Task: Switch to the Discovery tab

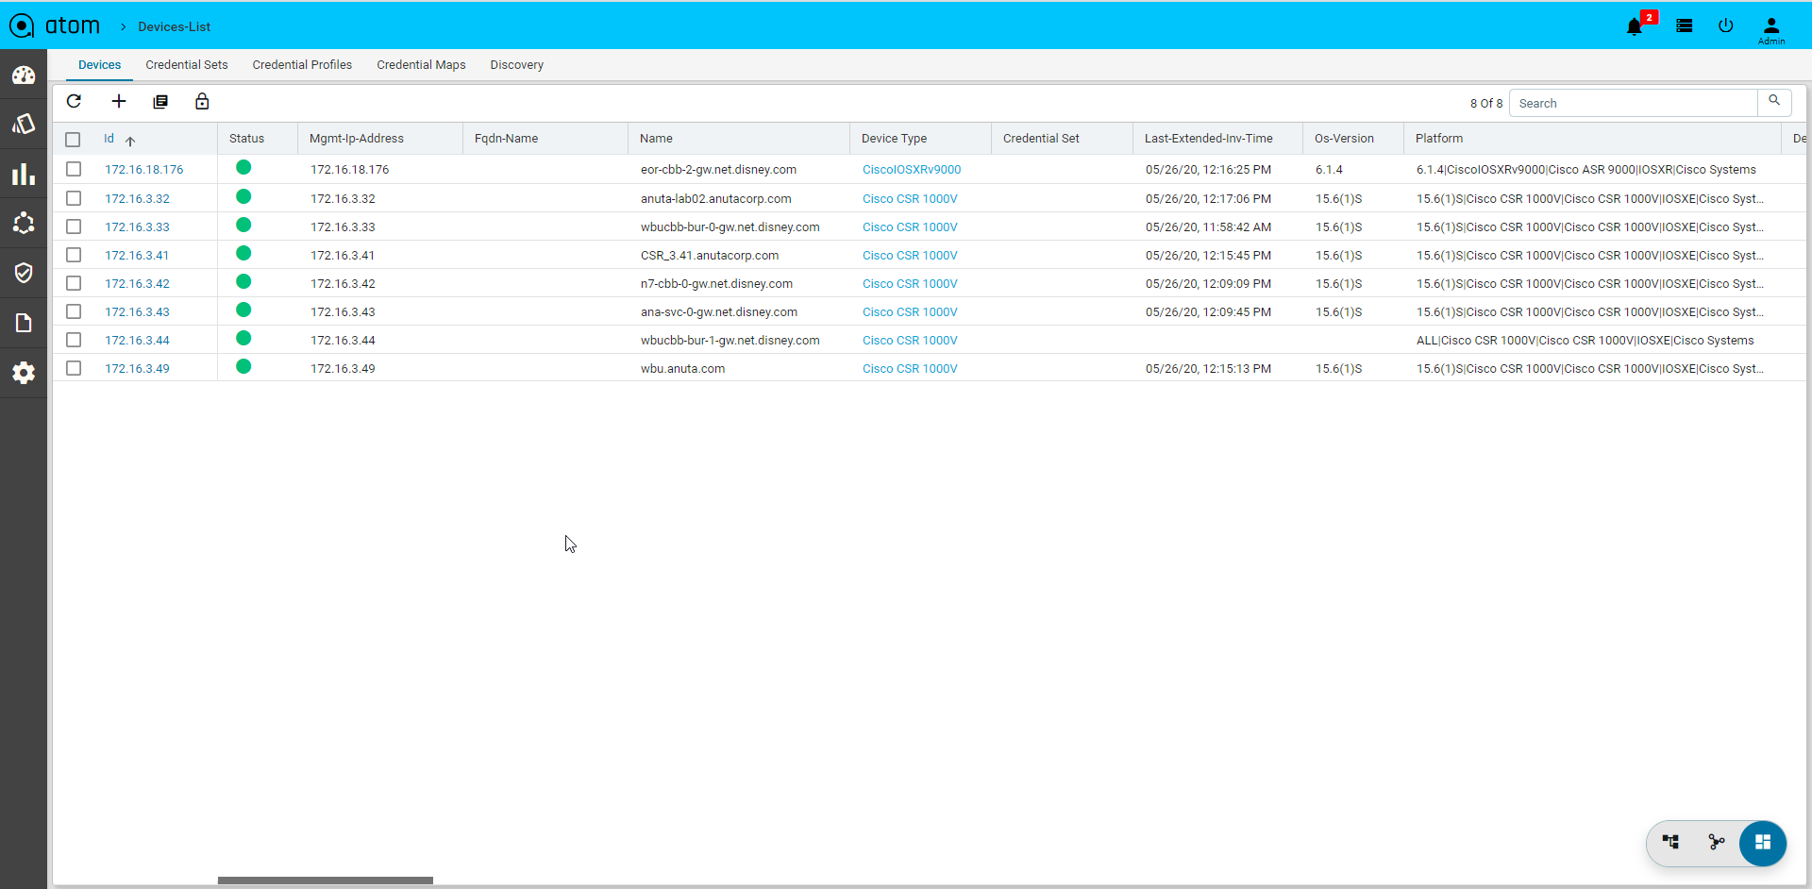Action: pyautogui.click(x=517, y=65)
